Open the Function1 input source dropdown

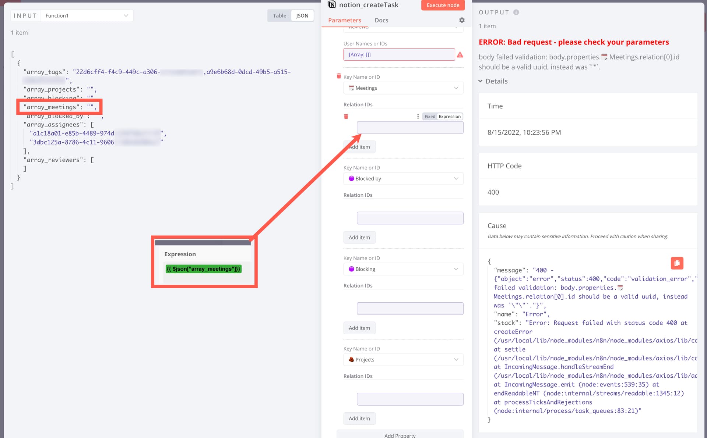(x=87, y=15)
